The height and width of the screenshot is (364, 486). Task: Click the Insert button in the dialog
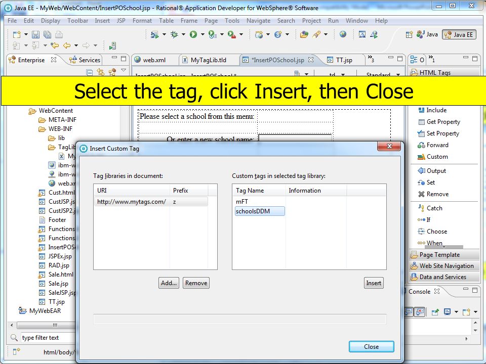click(374, 283)
